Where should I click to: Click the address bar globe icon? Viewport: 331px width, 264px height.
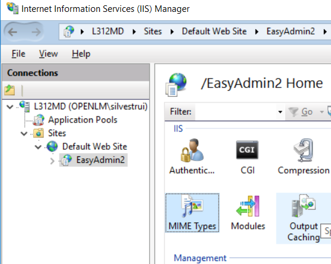(69, 32)
